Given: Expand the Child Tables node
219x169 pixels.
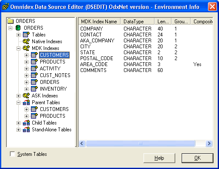Looking at the screenshot, I should [18, 123].
